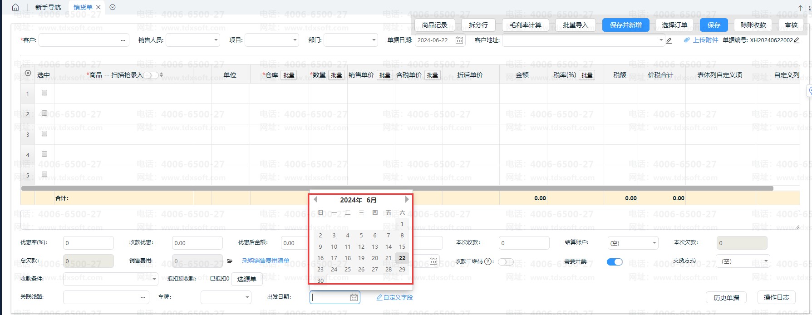Click the 收款二维码 help question icon

[488, 261]
